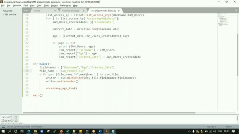The image size is (239, 134).
Task: Open Task View on taskbar
Action: 22,131
